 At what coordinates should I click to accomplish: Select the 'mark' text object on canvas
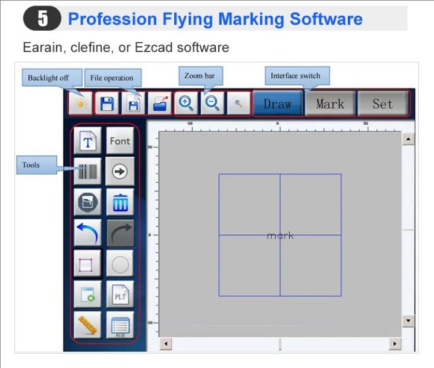pyautogui.click(x=280, y=235)
